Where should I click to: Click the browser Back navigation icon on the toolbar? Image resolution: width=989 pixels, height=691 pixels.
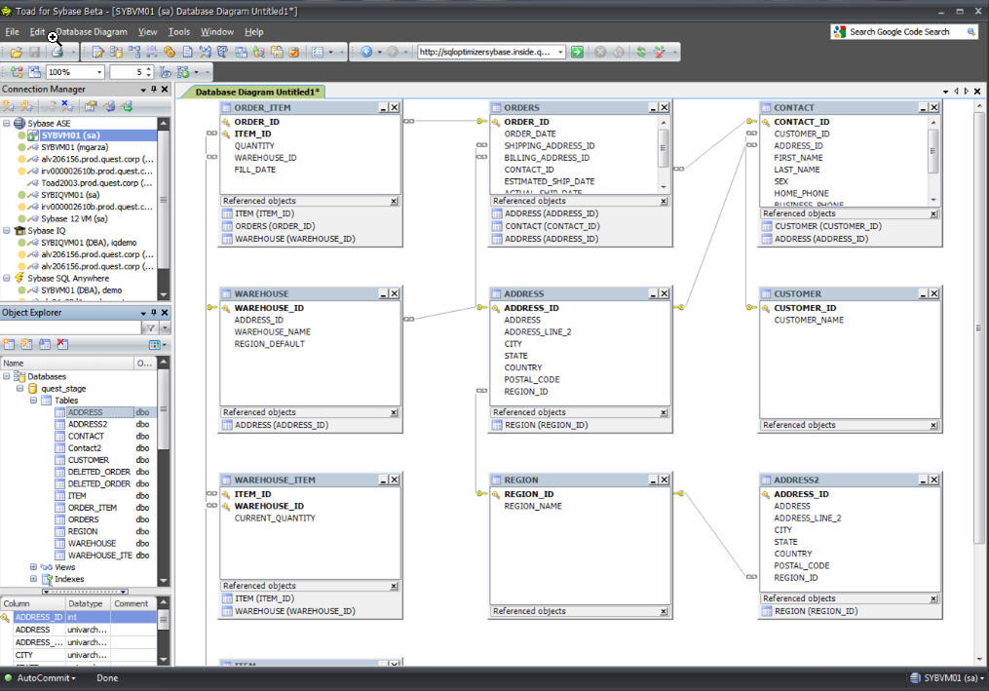click(366, 52)
